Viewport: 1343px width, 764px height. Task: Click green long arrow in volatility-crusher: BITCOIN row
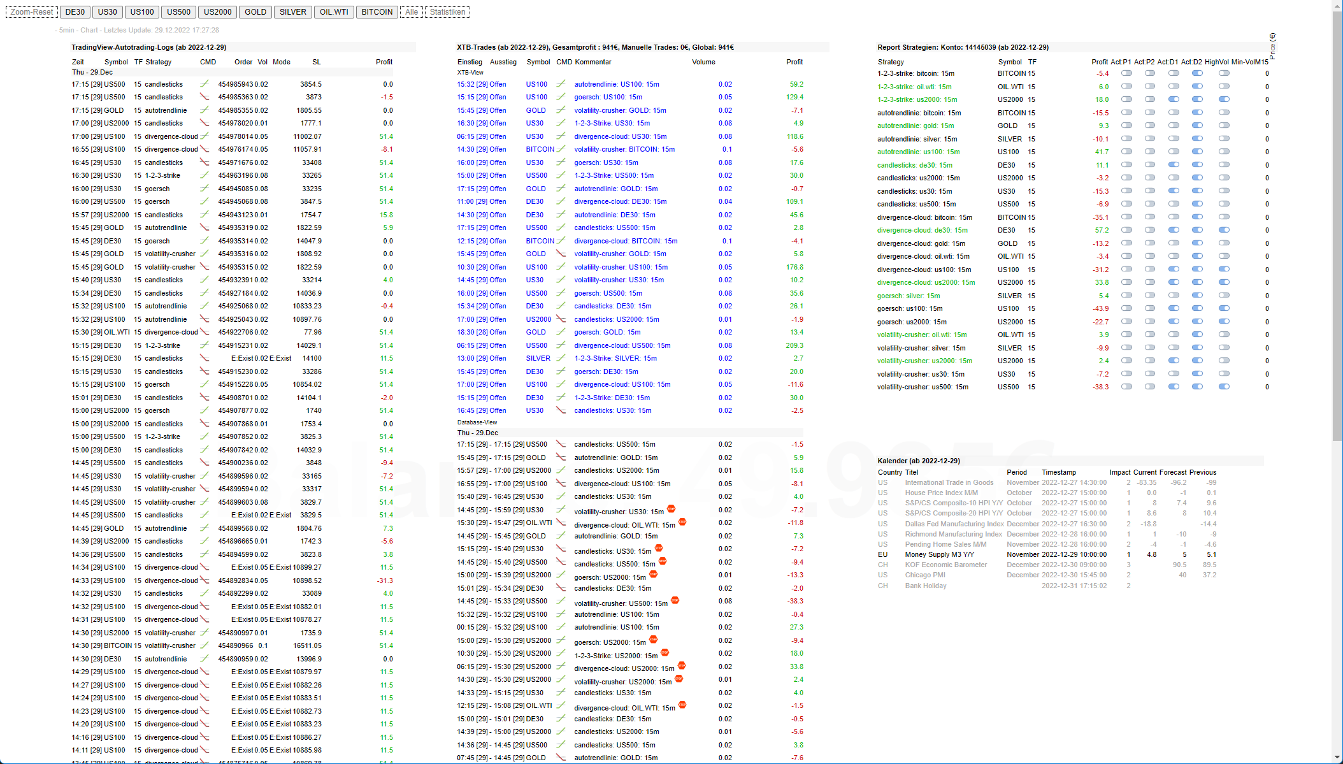pos(561,149)
